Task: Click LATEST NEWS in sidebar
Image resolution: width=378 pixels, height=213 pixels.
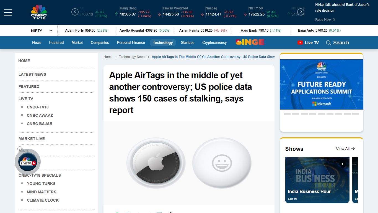Action: [x=32, y=74]
